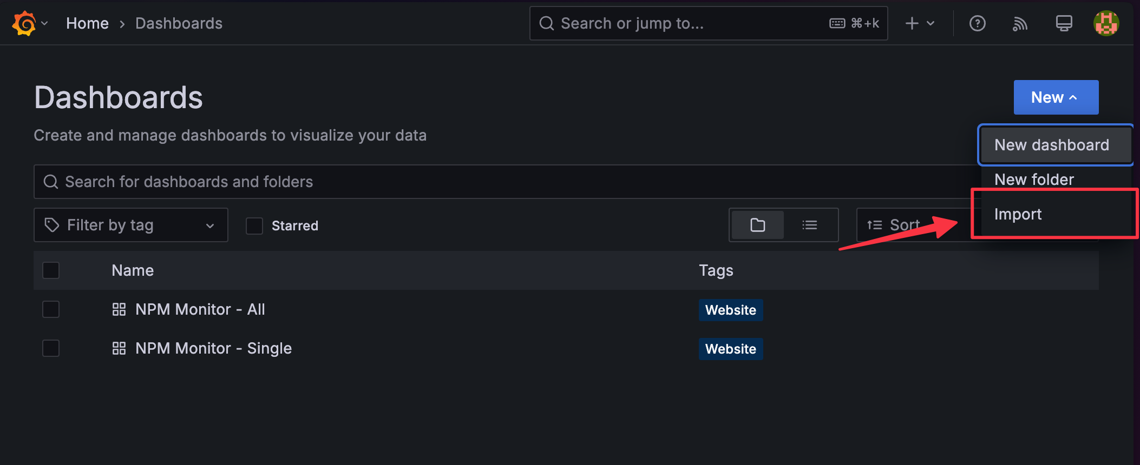Viewport: 1140px width, 465px height.
Task: Open the news feed RSS icon
Action: 1020,24
